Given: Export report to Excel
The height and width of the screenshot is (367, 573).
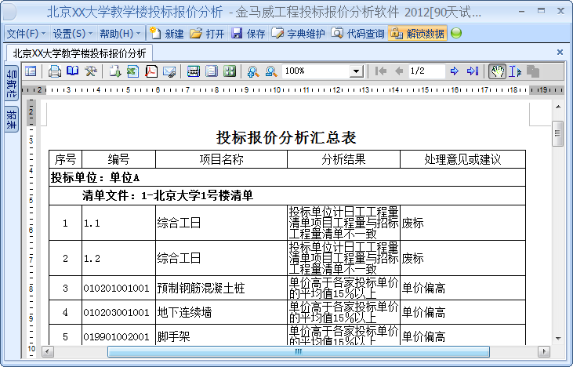Looking at the screenshot, I should coord(132,71).
